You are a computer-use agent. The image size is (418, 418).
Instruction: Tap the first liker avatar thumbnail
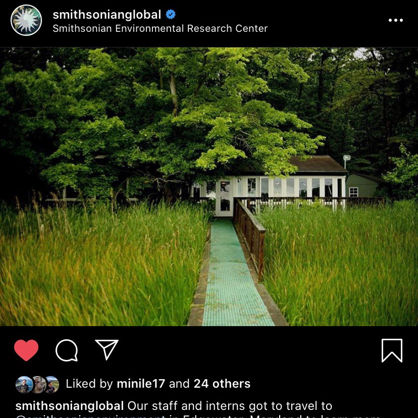23,385
